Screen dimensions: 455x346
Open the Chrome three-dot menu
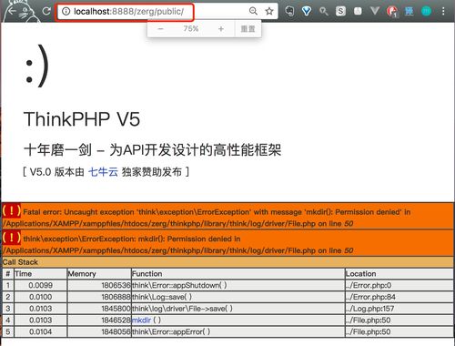pyautogui.click(x=443, y=12)
